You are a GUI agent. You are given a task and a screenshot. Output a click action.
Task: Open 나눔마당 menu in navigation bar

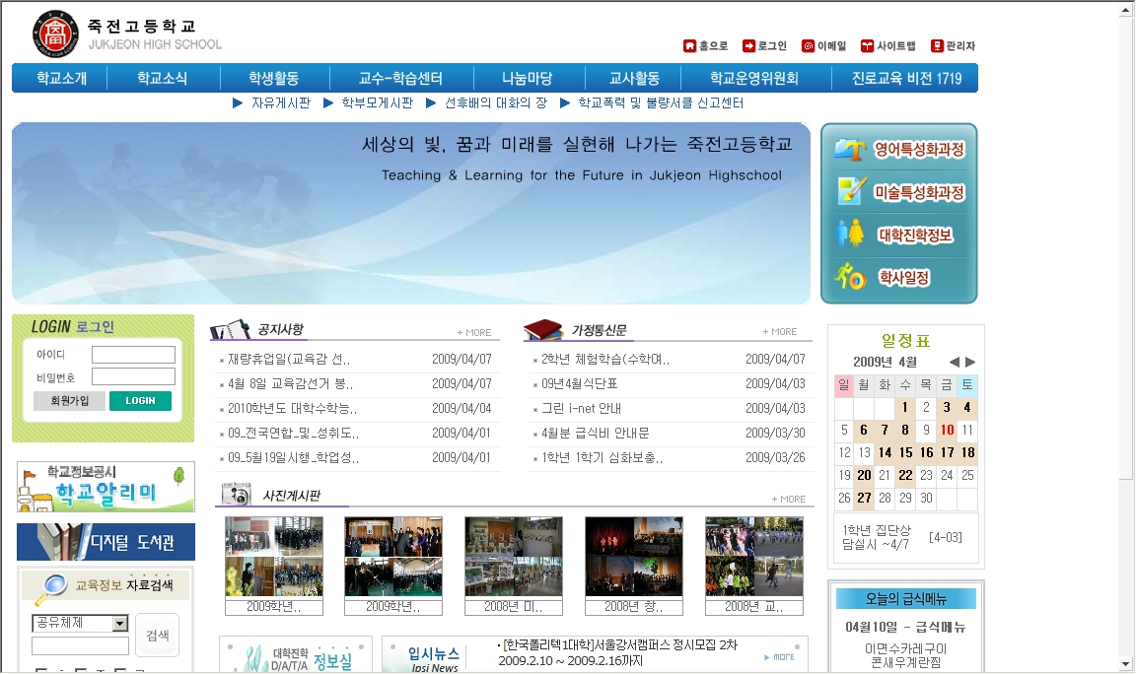point(527,78)
